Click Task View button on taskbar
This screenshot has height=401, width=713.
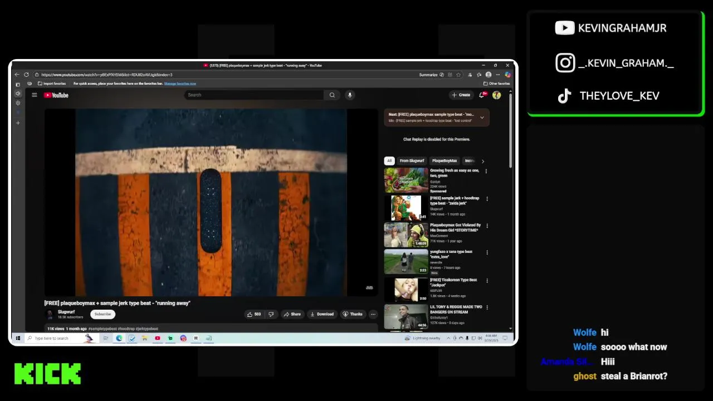(105, 338)
